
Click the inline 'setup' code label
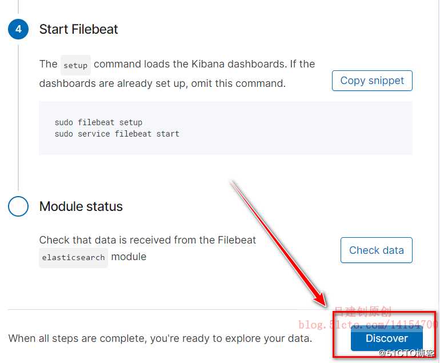click(75, 65)
